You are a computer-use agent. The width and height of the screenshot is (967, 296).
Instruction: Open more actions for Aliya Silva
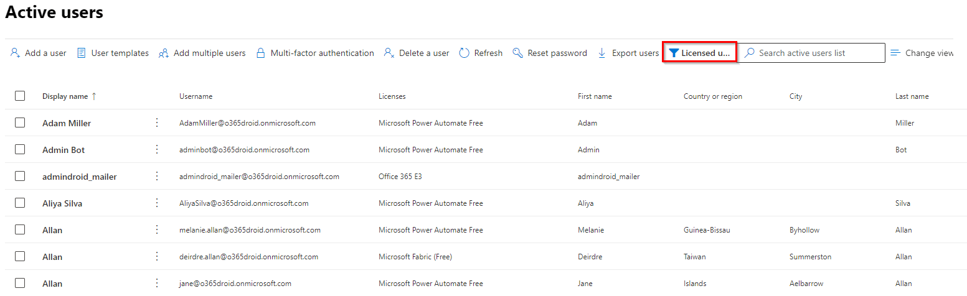[x=157, y=203]
